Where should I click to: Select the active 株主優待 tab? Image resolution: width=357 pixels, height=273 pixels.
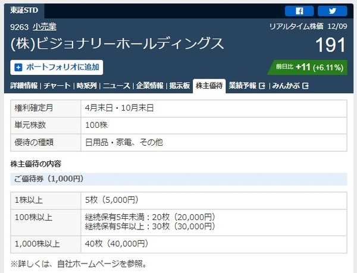pos(209,86)
